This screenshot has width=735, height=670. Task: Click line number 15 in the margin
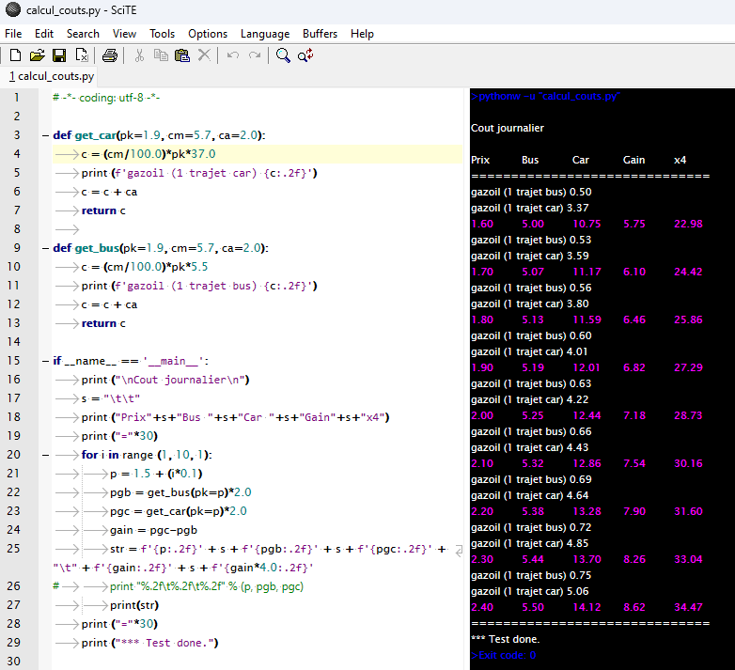13,361
